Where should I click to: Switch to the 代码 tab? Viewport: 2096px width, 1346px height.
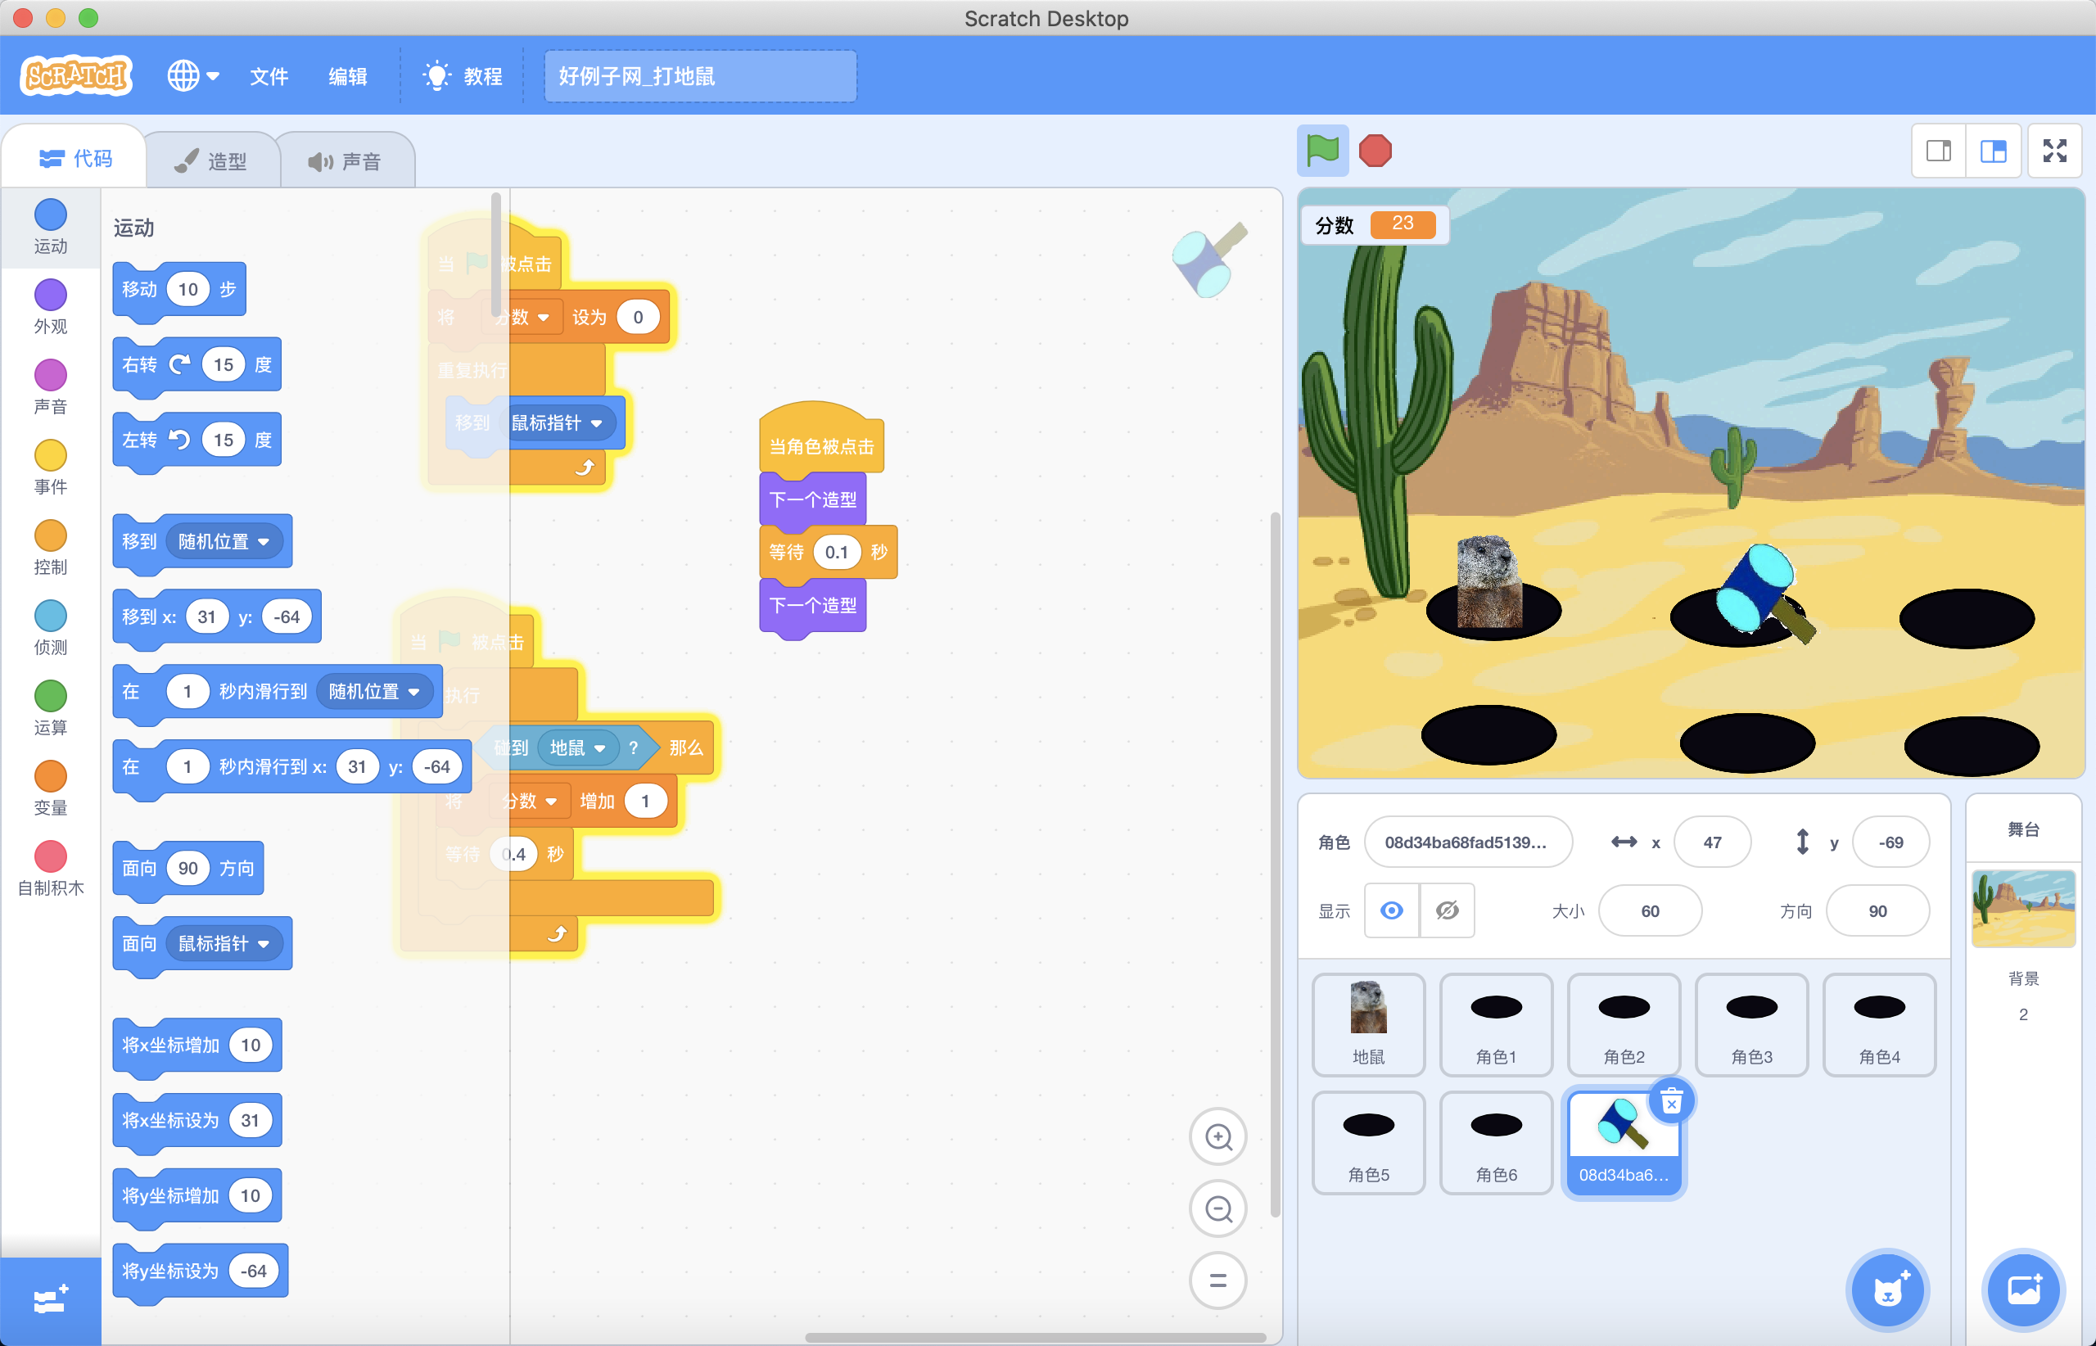(x=75, y=158)
